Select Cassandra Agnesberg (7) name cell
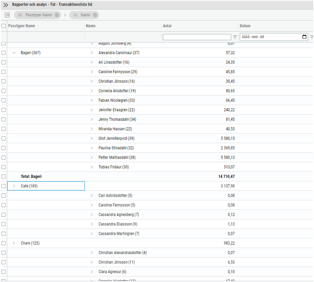This screenshot has width=314, height=282. coord(119,215)
